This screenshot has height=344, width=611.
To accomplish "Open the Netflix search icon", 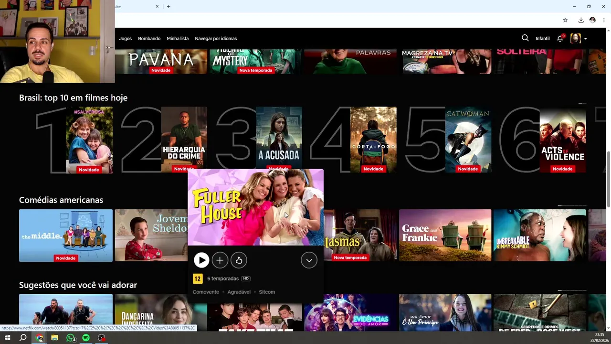I will [525, 38].
